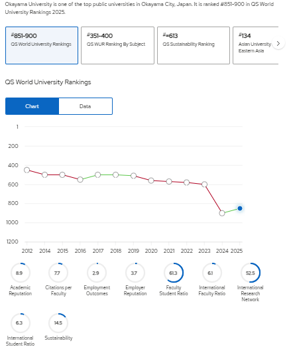This screenshot has height=355, width=287.
Task: Click the 2022 data point on the chart
Action: [x=187, y=182]
